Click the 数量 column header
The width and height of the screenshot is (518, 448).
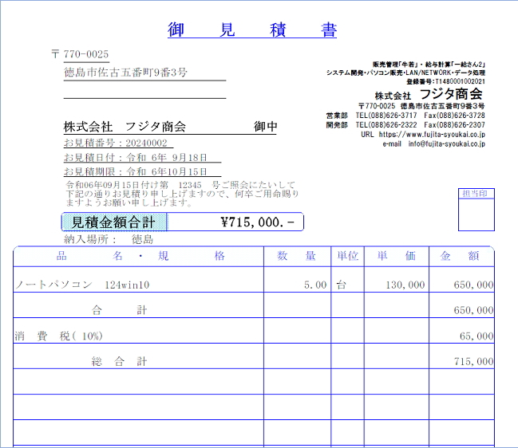[x=296, y=256]
